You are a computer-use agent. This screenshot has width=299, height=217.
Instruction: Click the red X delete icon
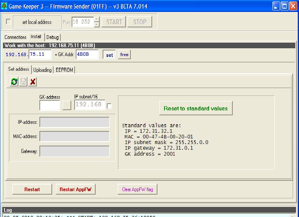point(33,82)
